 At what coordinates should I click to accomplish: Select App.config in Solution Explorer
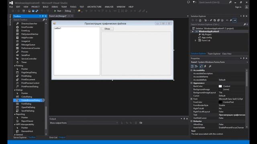pyautogui.click(x=206, y=38)
